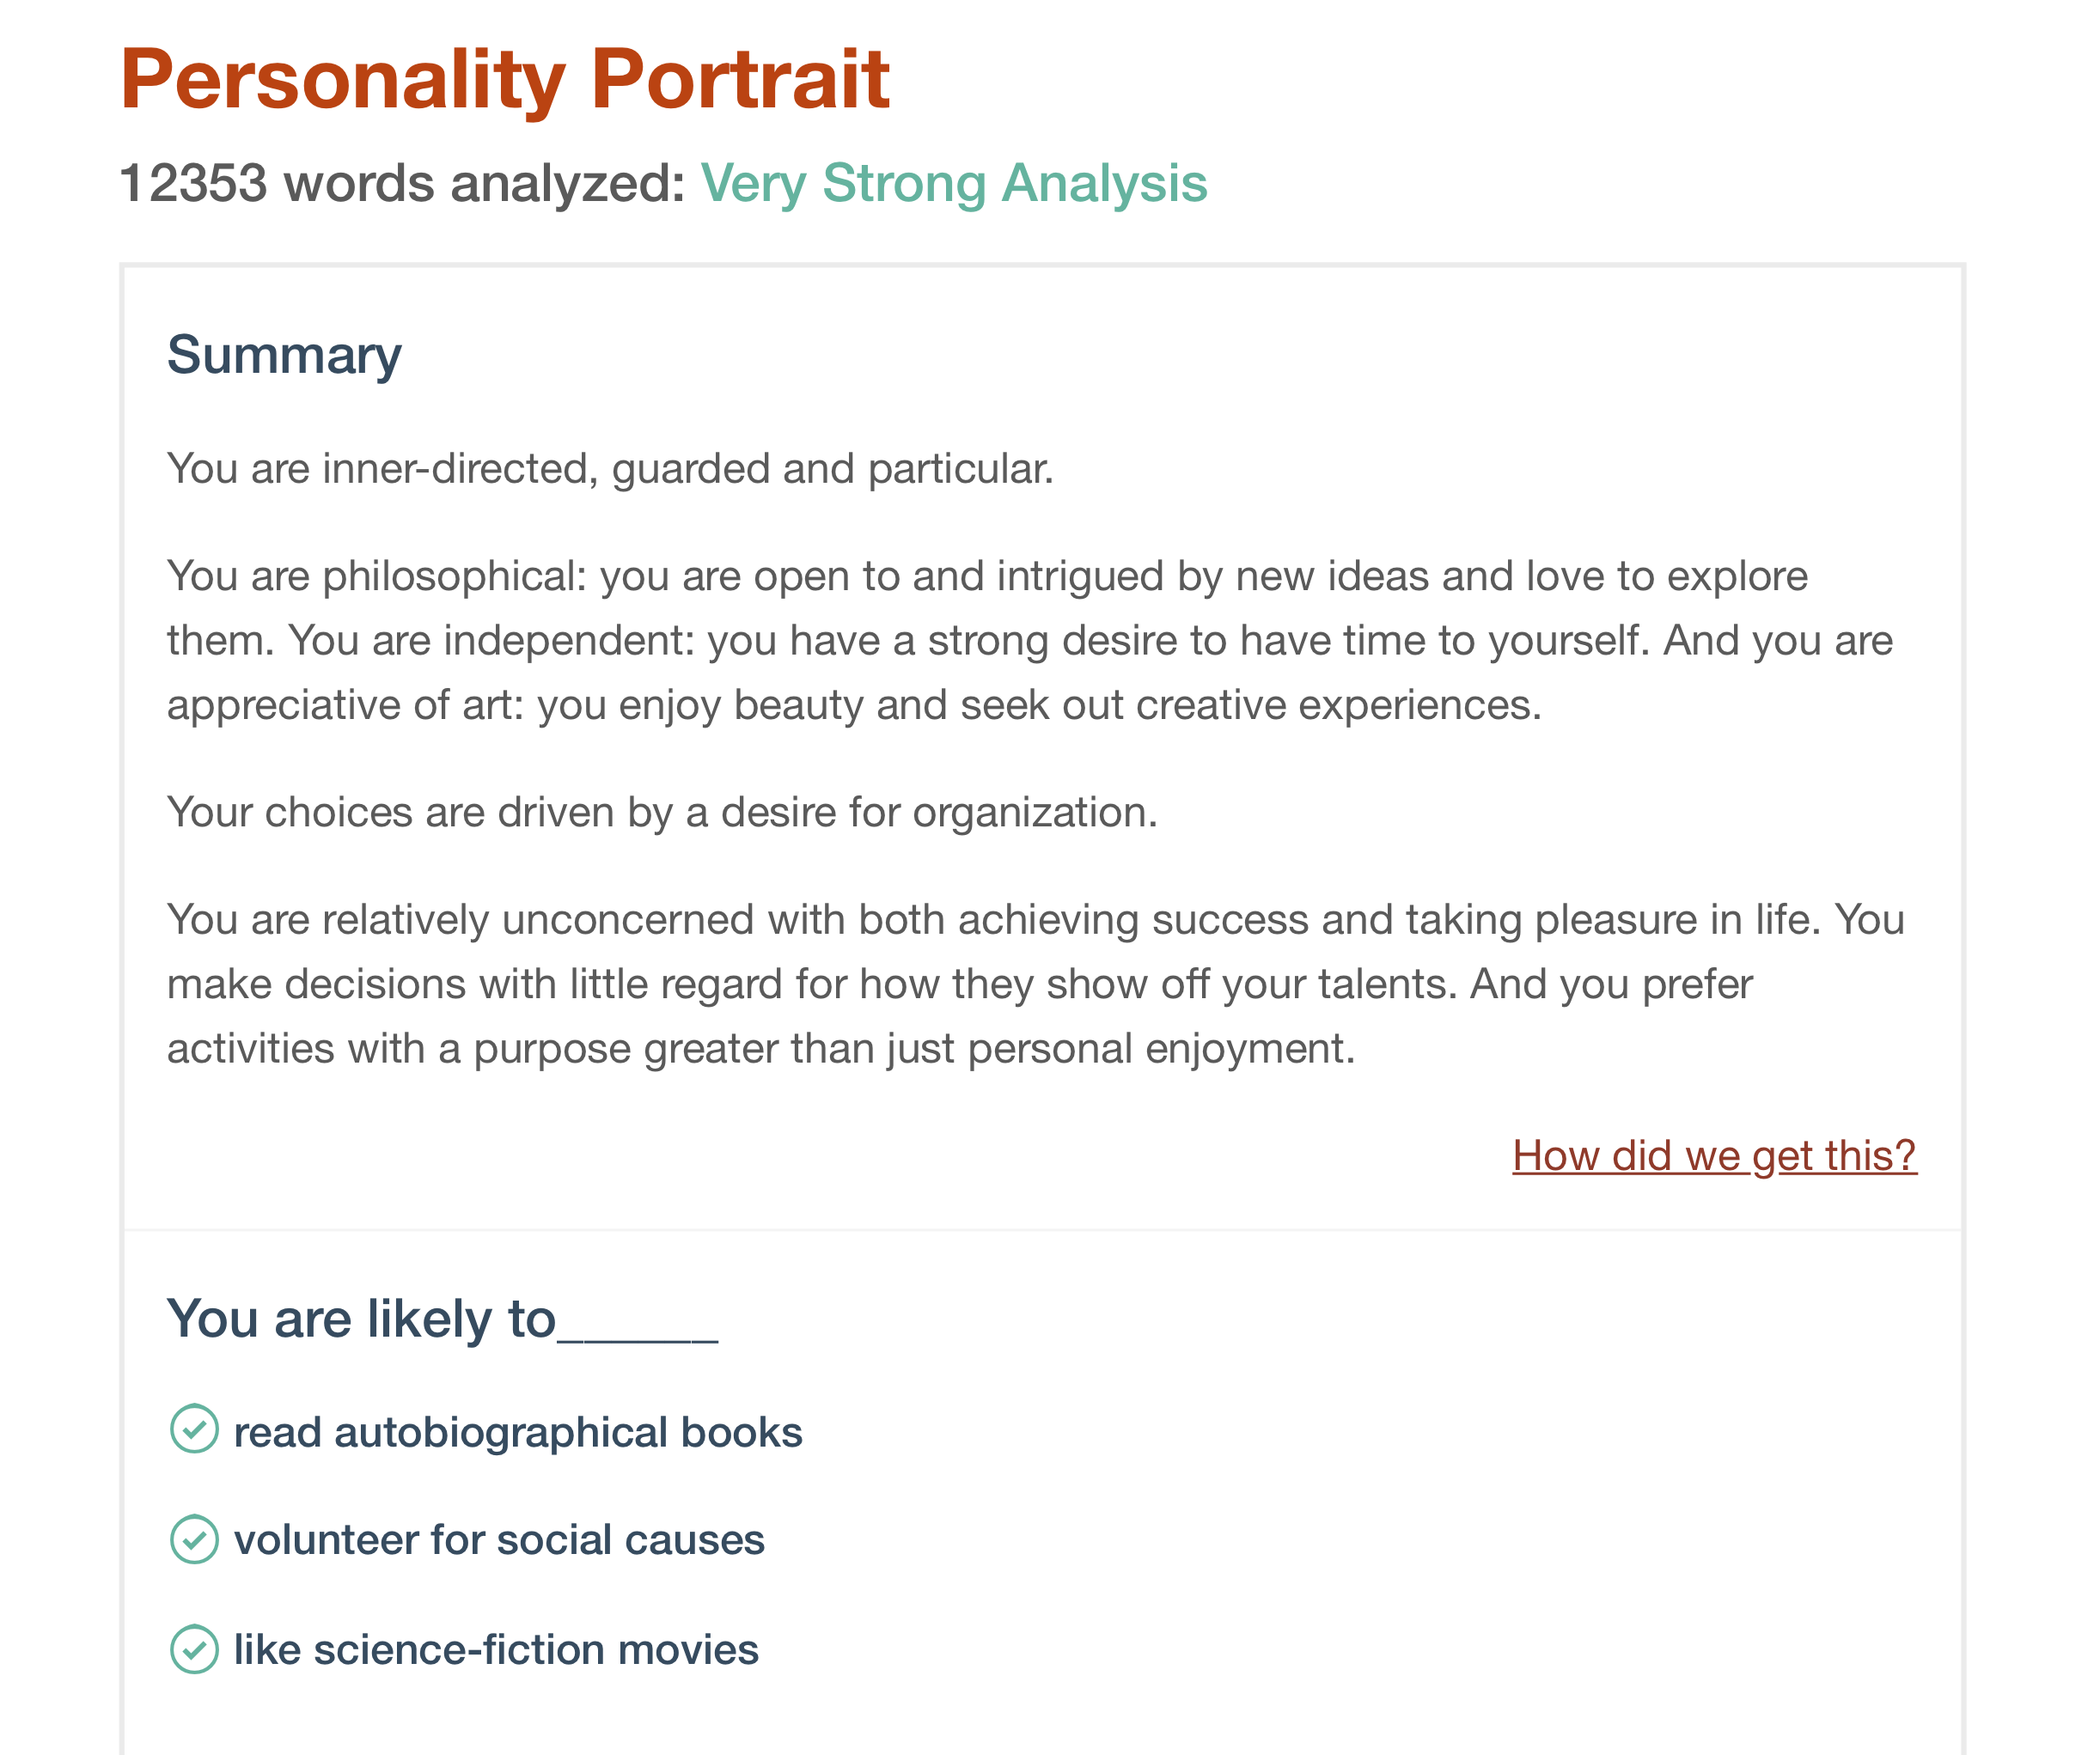Open the 'How did we get this?' link
This screenshot has height=1755, width=2100.
click(x=1714, y=1155)
